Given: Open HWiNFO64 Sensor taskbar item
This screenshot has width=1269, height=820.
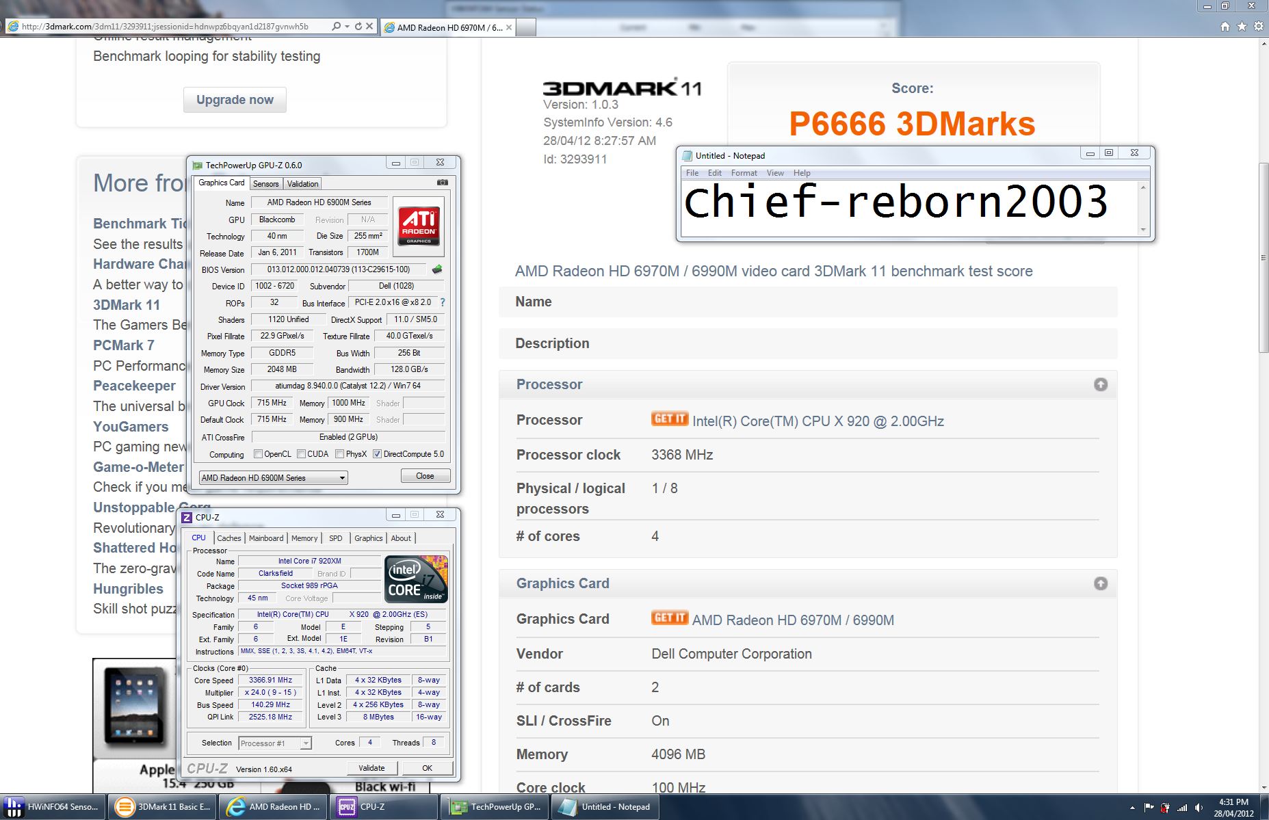Looking at the screenshot, I should pyautogui.click(x=55, y=807).
